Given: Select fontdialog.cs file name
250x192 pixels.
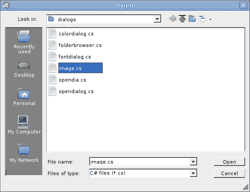Looking at the screenshot, I should click(x=75, y=57).
